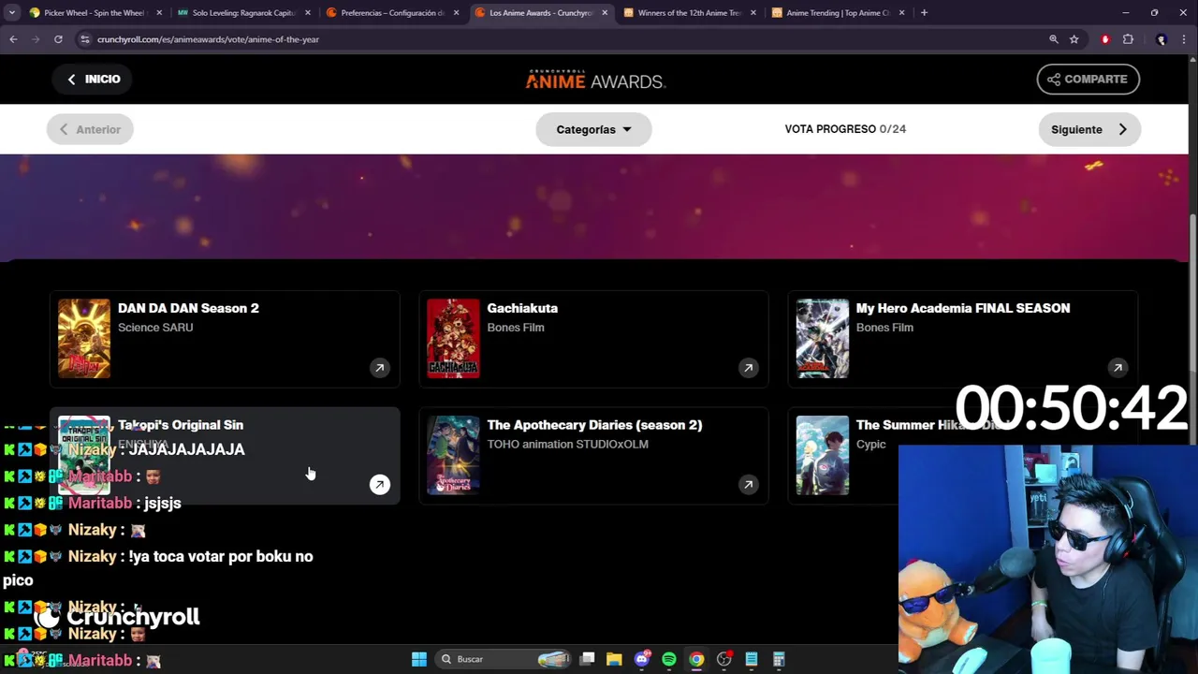The width and height of the screenshot is (1198, 674).
Task: Click 'VOTA PROGRESO 0/24' text
Action: click(x=845, y=129)
